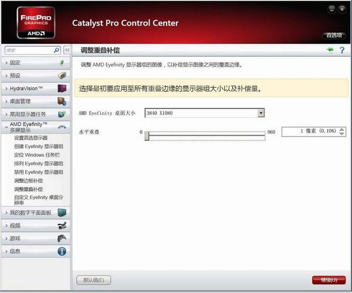Click the 预设 presets icon
The height and width of the screenshot is (293, 352).
coord(62,76)
